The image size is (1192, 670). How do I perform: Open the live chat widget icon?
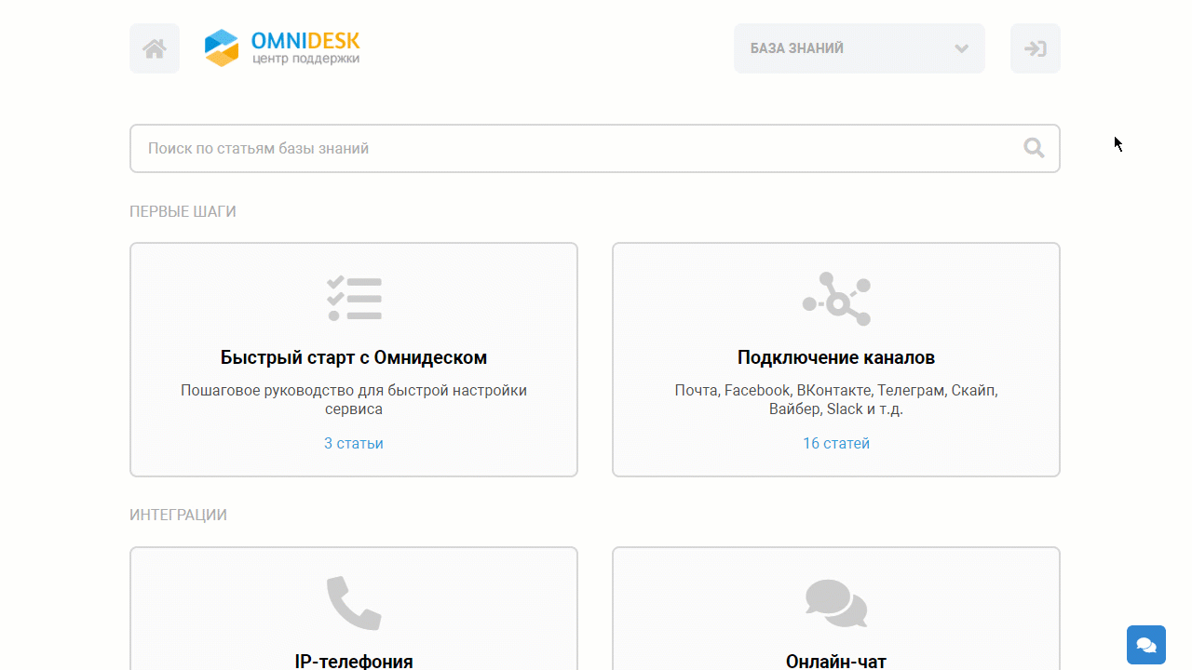pyautogui.click(x=1146, y=645)
